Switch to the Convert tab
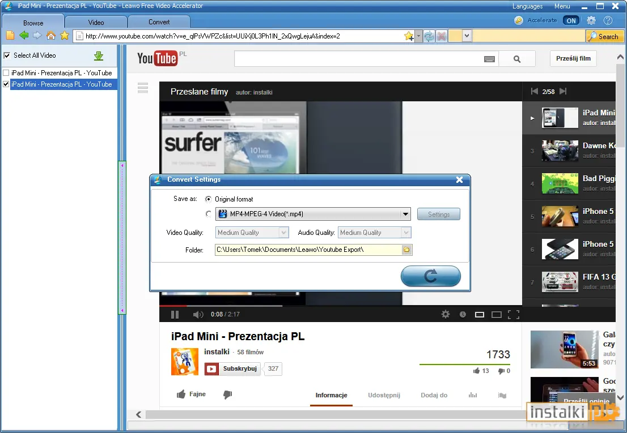627x433 pixels. 159,22
